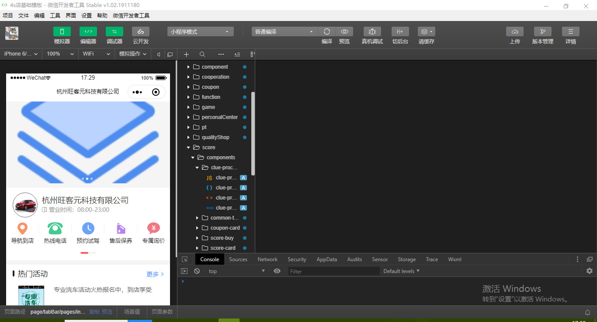Viewport: 597px width, 322px height.
Task: Open the 100% zoom dropdown
Action: tap(60, 54)
